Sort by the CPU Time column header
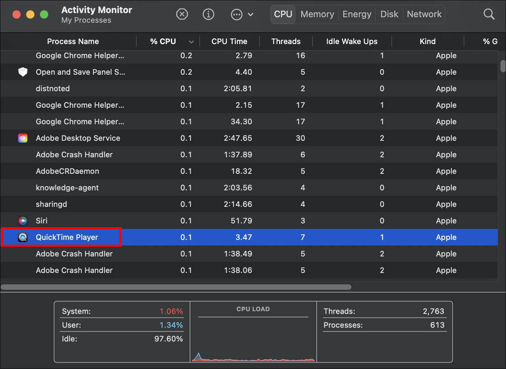Viewport: 506px width, 369px height. click(x=229, y=41)
